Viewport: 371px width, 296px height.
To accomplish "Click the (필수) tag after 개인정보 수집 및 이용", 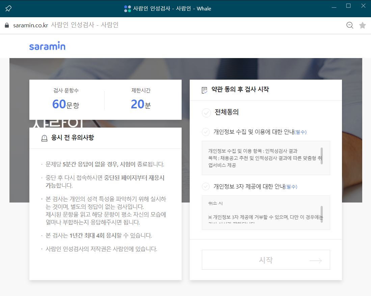I will pyautogui.click(x=300, y=132).
